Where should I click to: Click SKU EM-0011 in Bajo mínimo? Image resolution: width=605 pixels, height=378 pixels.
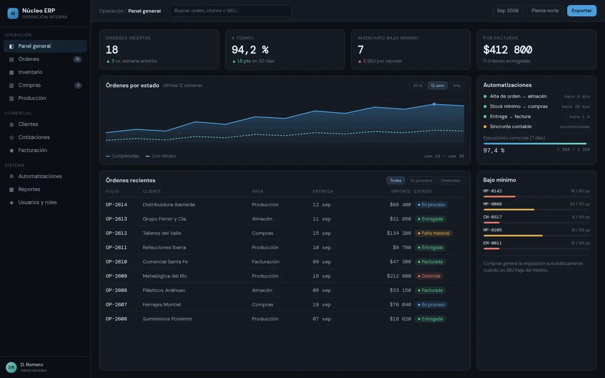[x=492, y=243]
